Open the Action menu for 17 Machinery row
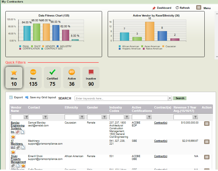218x171 pixels. coord(207,142)
